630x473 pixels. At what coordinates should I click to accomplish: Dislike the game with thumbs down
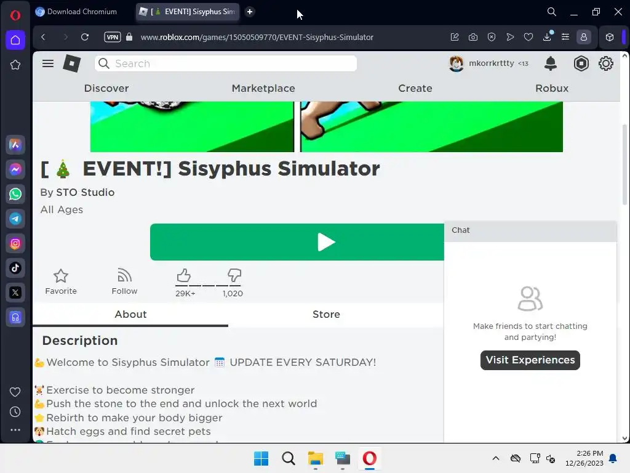click(x=234, y=275)
